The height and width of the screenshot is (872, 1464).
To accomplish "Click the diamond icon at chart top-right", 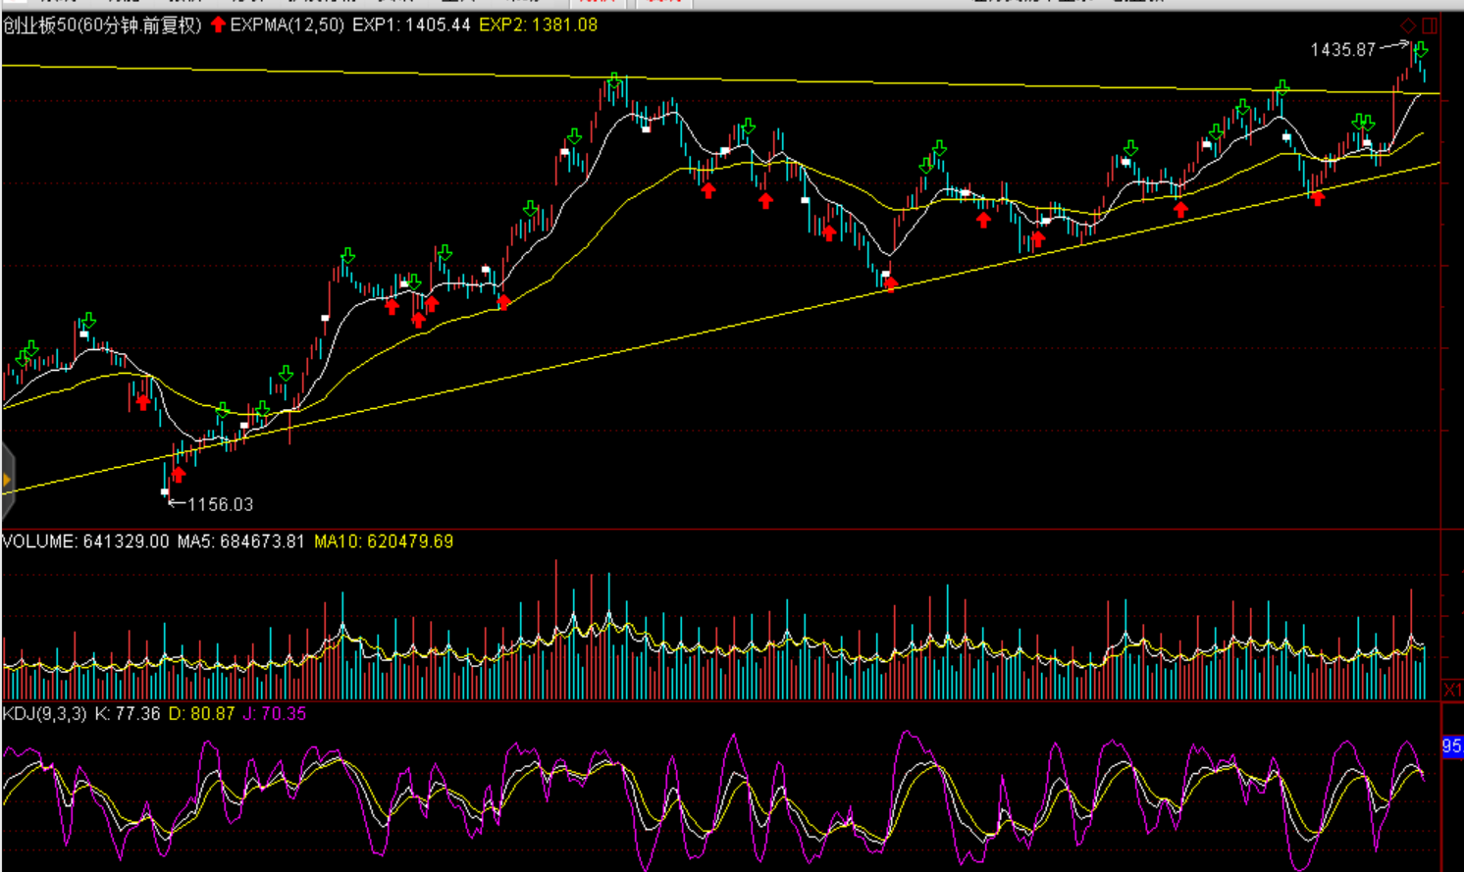I will [x=1408, y=26].
